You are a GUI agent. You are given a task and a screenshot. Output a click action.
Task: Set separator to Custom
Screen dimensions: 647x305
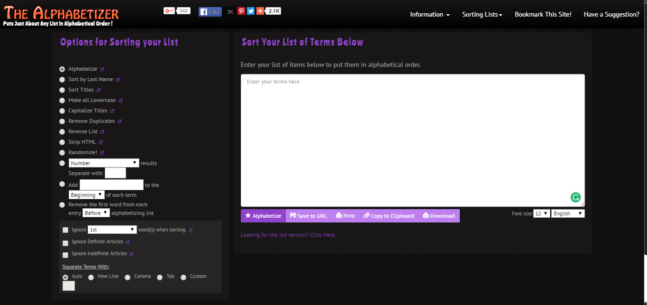183,277
